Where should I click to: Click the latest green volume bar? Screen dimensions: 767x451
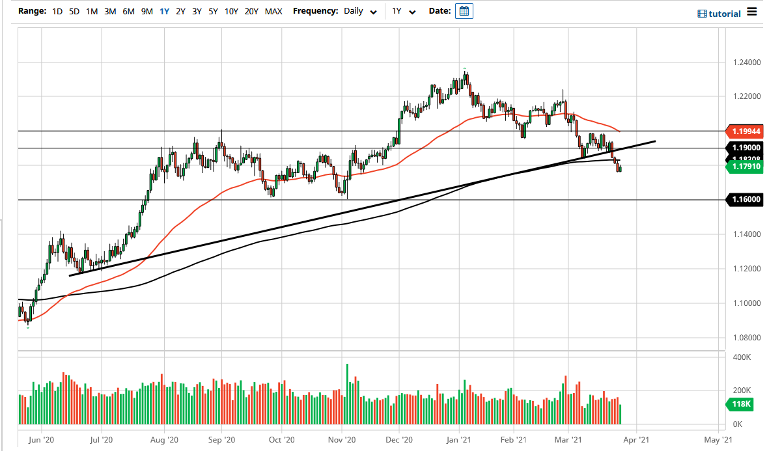coord(621,415)
